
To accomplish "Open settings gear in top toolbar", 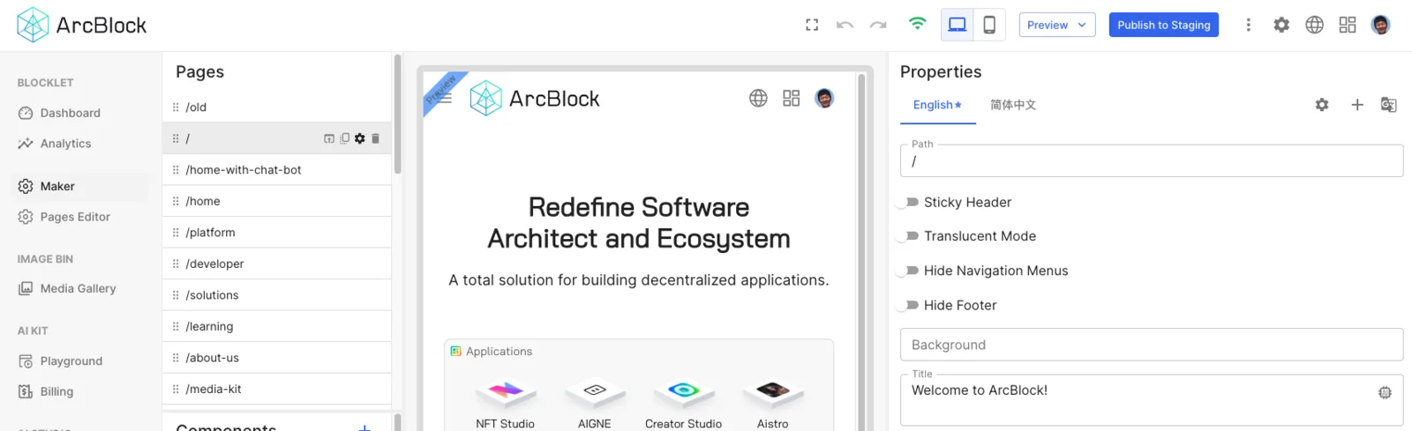I will [x=1281, y=25].
